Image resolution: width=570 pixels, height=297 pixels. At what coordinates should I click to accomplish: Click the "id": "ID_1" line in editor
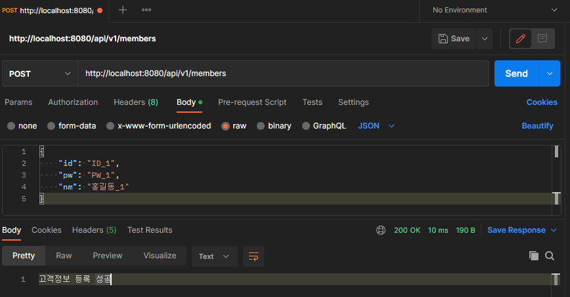[x=89, y=163]
